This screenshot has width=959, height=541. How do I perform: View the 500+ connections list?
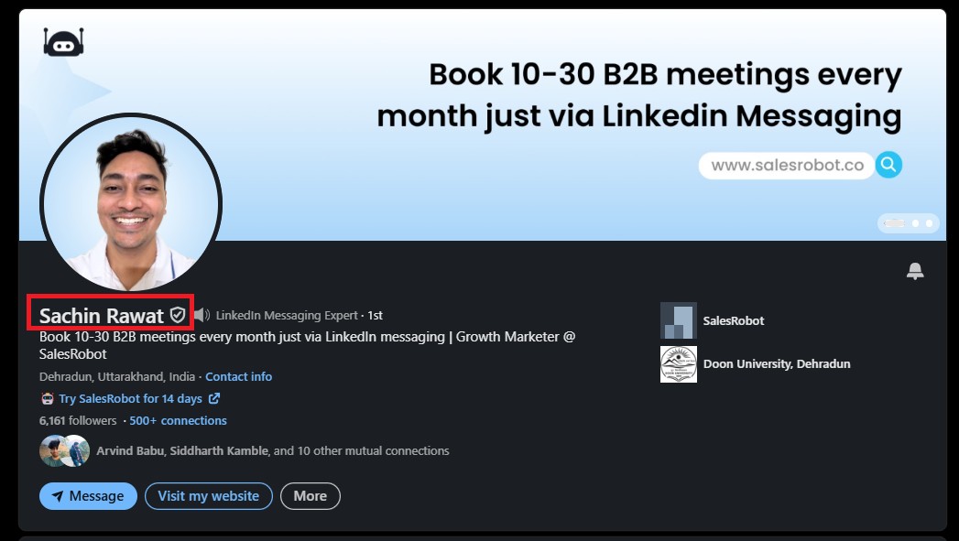click(x=178, y=420)
